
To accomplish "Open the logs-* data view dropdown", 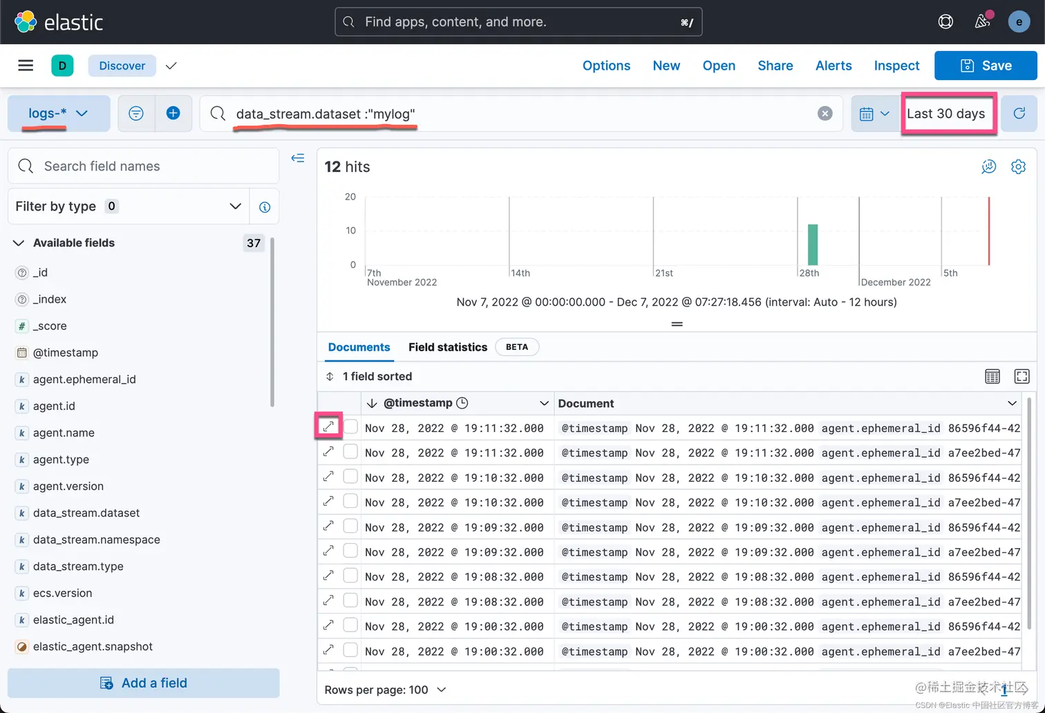I will 59,113.
